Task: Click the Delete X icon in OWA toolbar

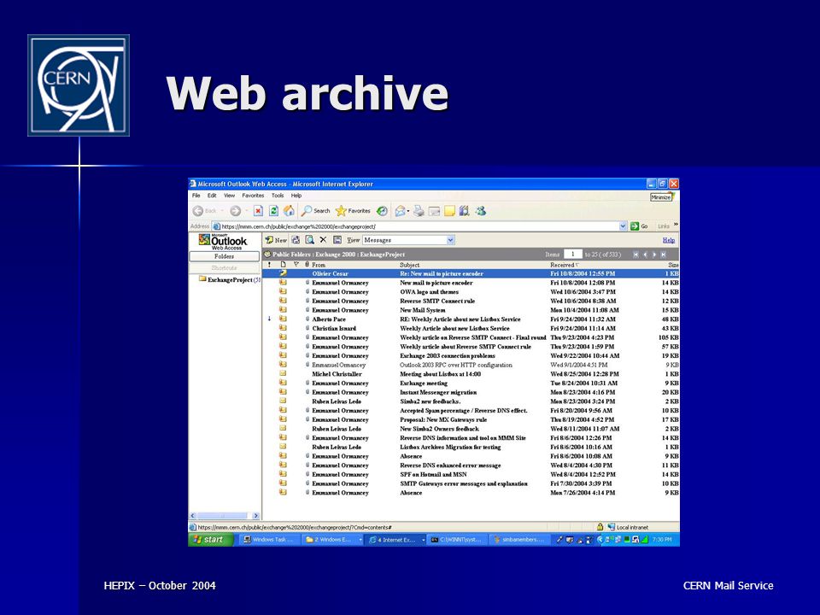Action: 323,240
